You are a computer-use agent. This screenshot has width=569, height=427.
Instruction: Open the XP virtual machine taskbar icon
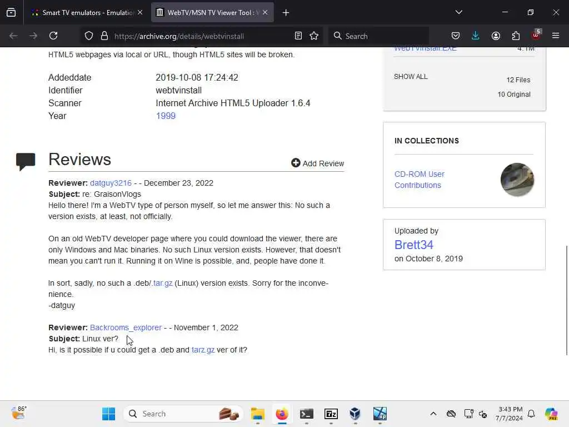pos(380,414)
